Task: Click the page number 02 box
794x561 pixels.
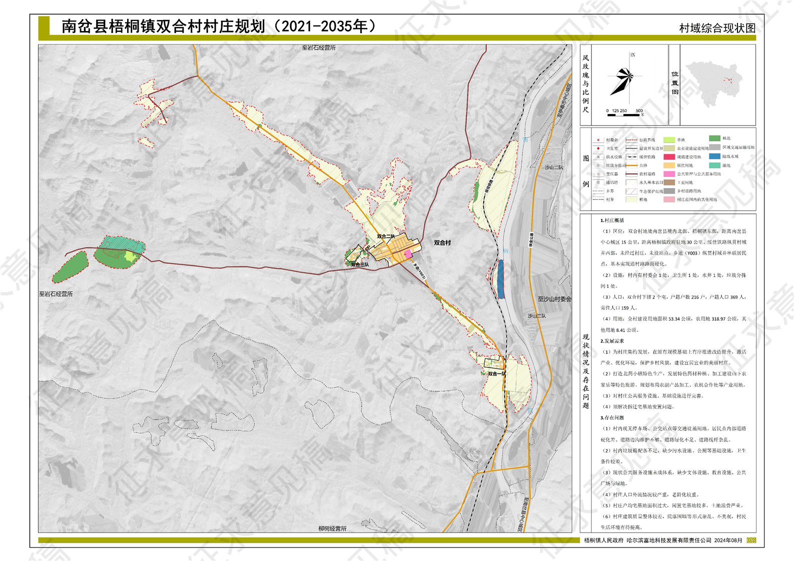Action: (x=751, y=540)
